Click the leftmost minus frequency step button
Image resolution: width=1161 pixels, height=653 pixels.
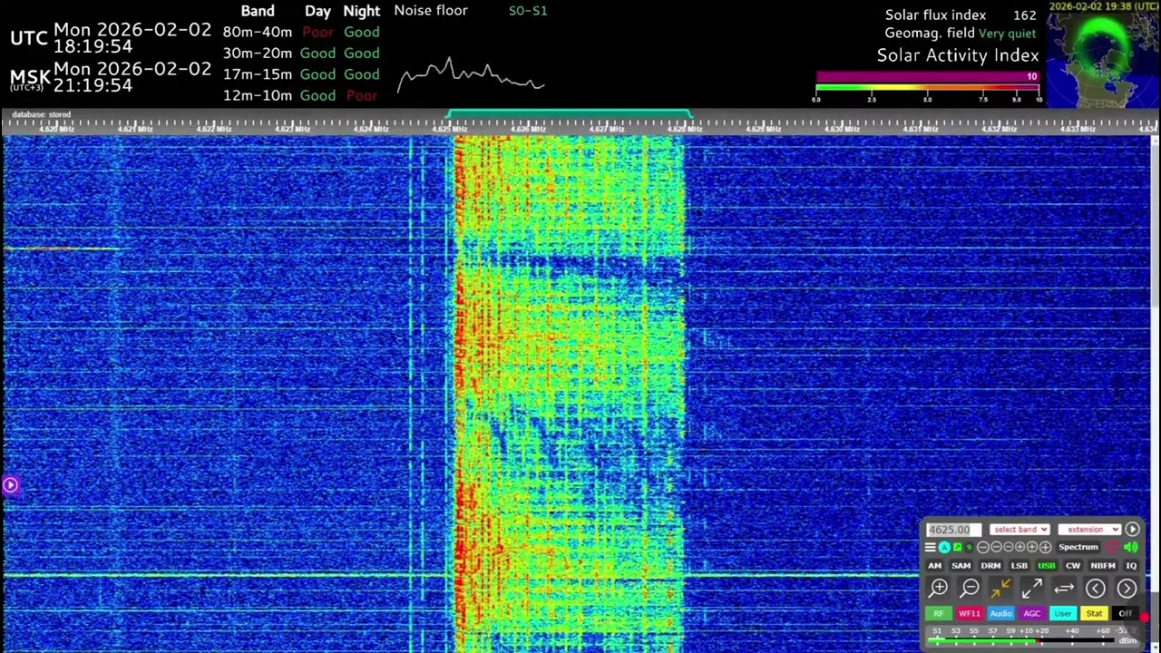[983, 547]
